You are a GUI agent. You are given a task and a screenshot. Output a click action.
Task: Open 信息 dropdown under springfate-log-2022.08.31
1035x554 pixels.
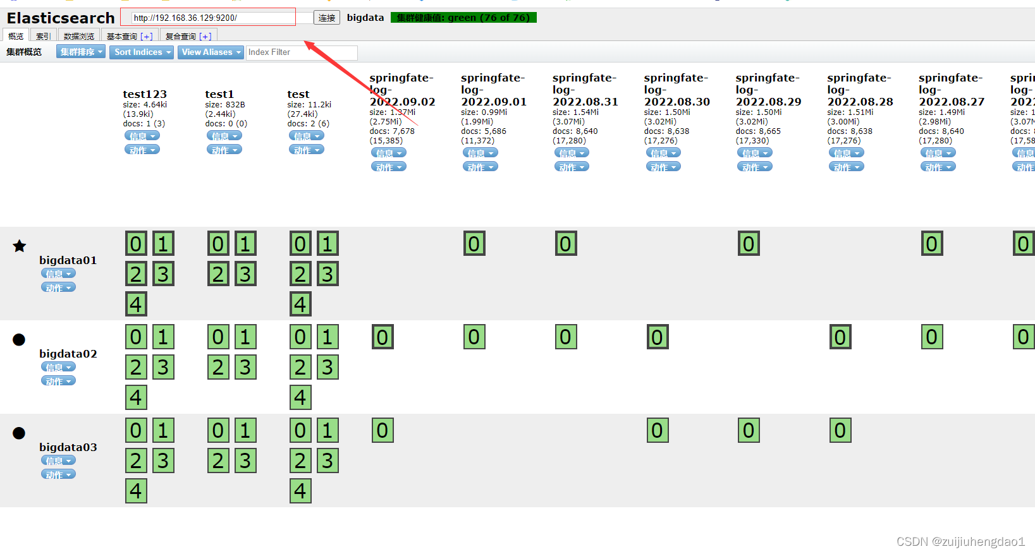[x=572, y=153]
